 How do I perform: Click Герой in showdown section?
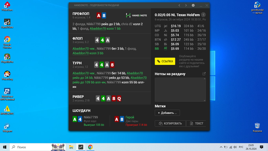coord(130,117)
